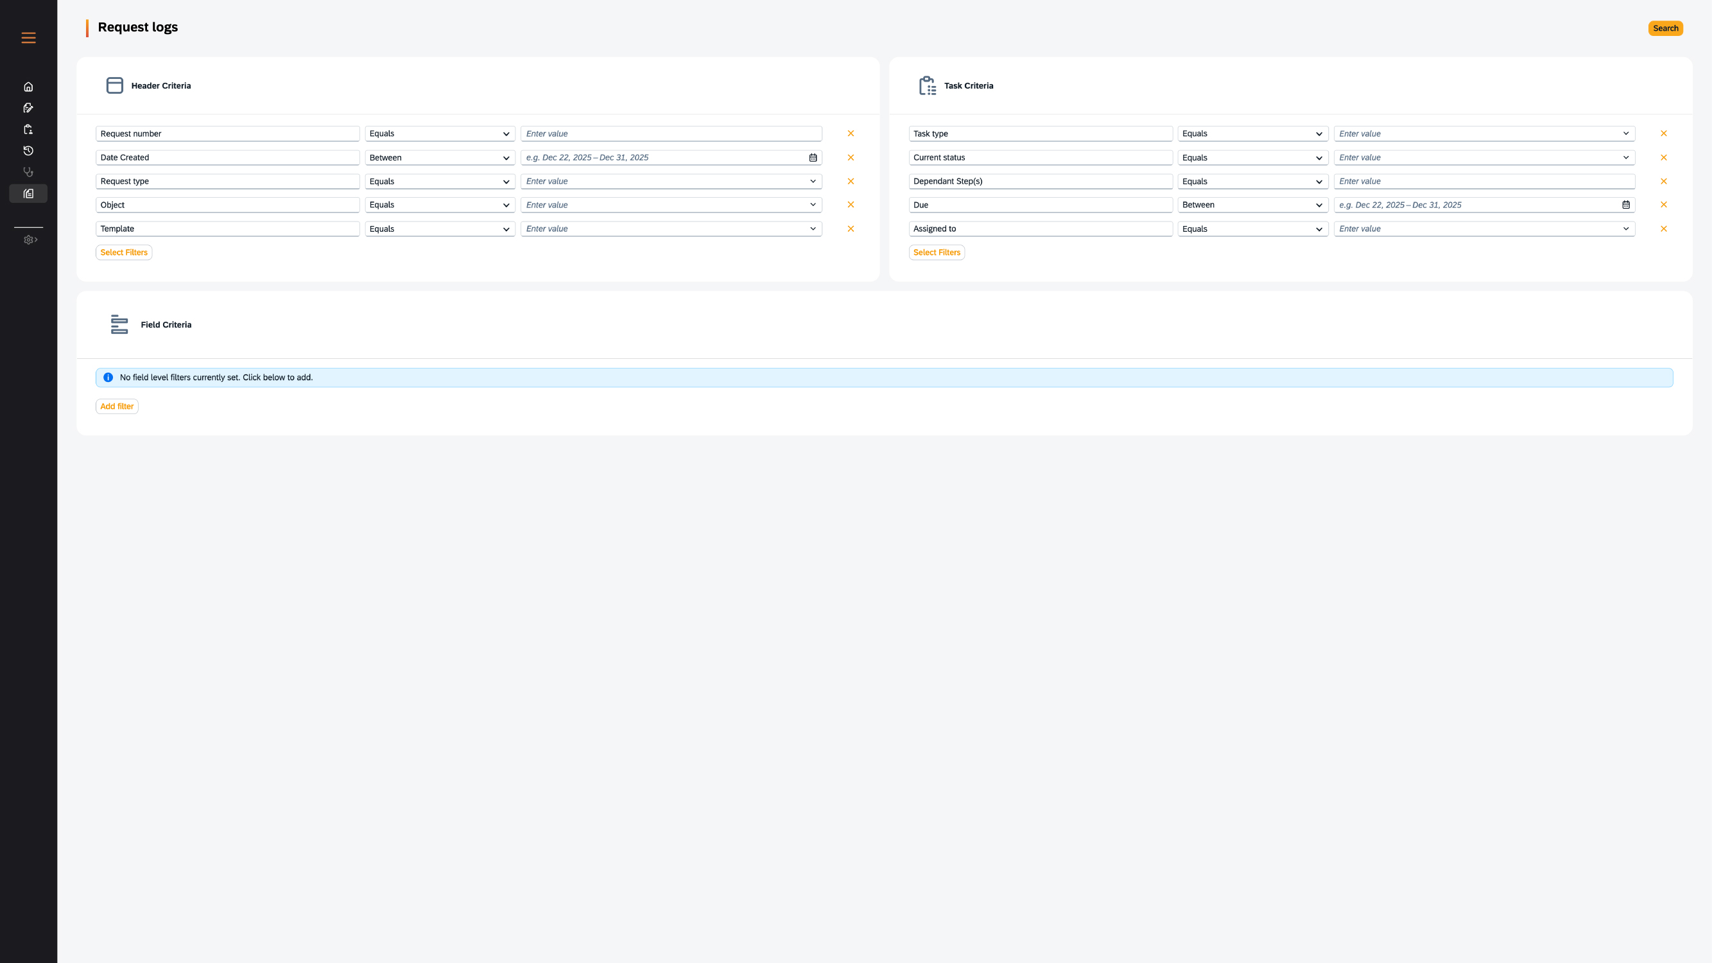Click the Search button
The width and height of the screenshot is (1712, 963).
point(1666,28)
